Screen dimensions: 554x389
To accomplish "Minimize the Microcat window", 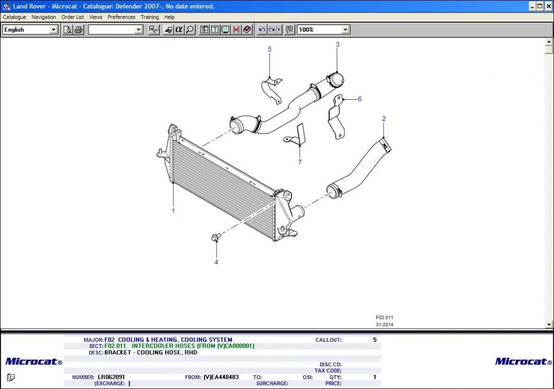I will click(532, 6).
